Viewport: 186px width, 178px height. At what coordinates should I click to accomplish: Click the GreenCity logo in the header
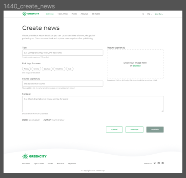pyautogui.click(x=31, y=14)
